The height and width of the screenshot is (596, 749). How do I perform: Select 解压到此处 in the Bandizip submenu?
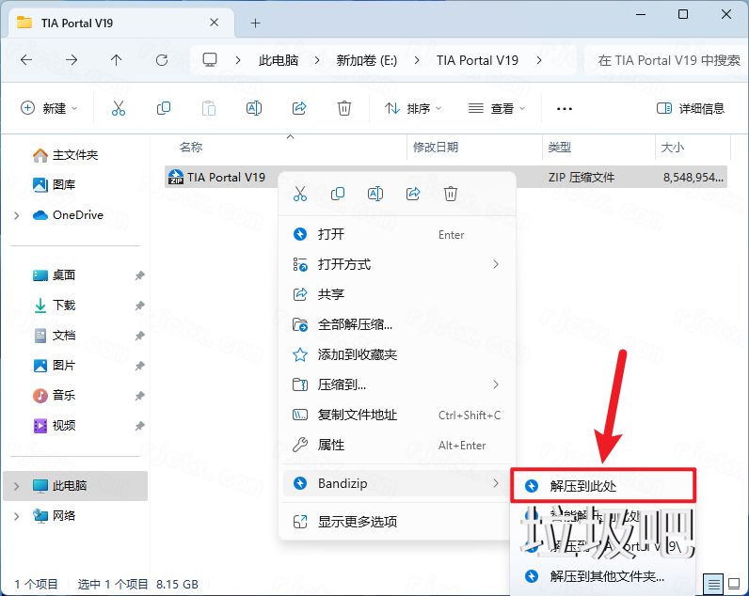(603, 486)
